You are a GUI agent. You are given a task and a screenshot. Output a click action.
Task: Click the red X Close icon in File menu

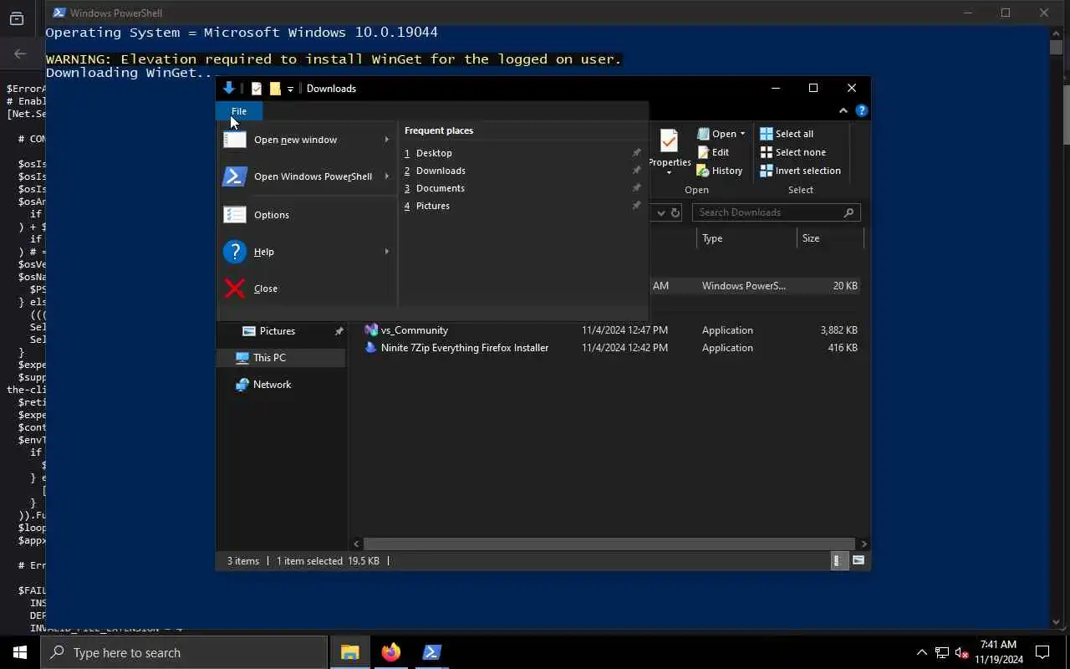[x=235, y=289]
